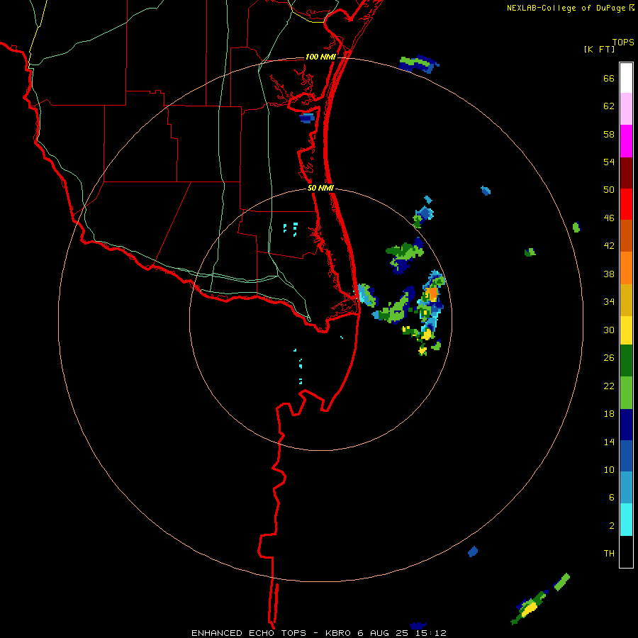Click the 50 legend value
Image resolution: width=638 pixels, height=638 pixels.
click(609, 189)
